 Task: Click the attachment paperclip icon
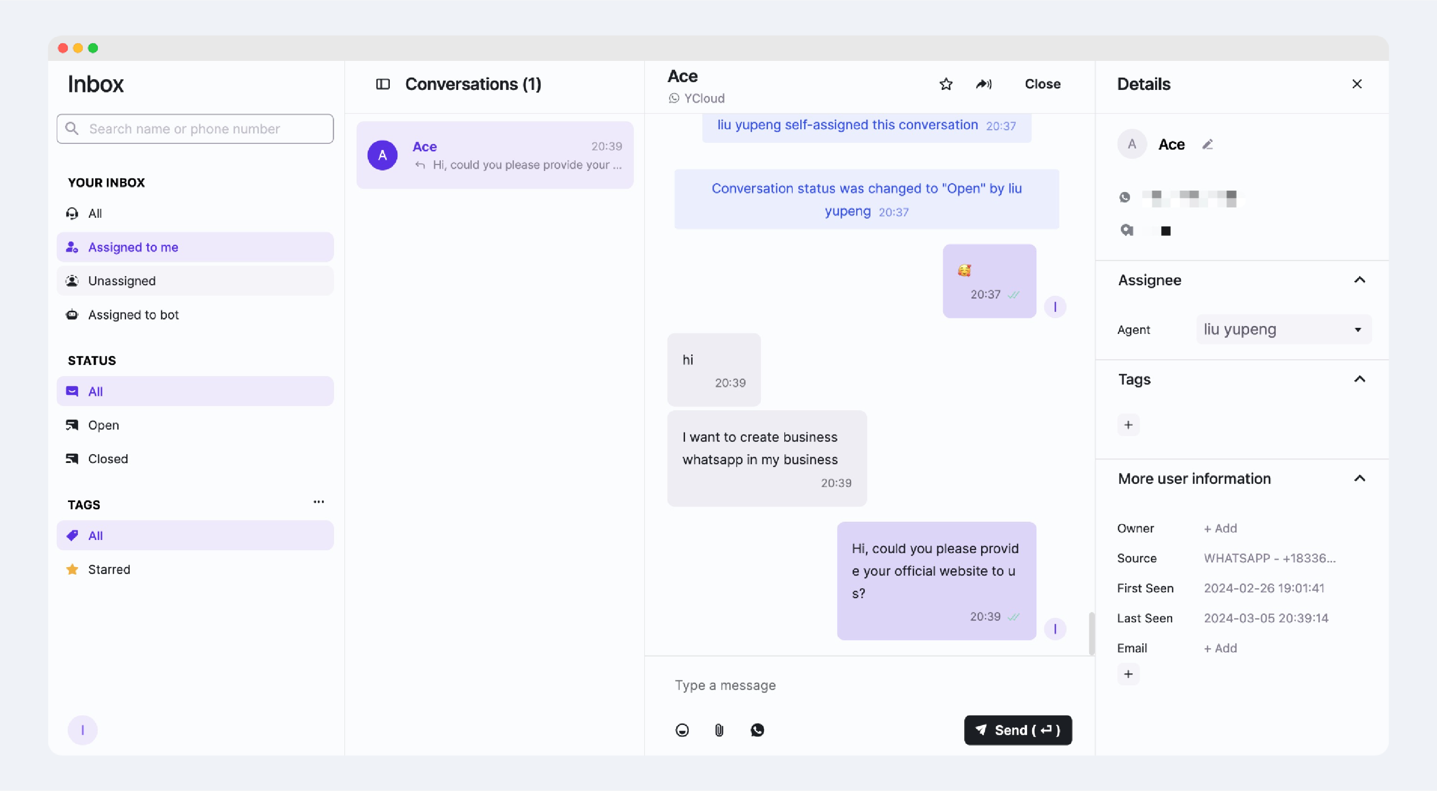point(719,730)
